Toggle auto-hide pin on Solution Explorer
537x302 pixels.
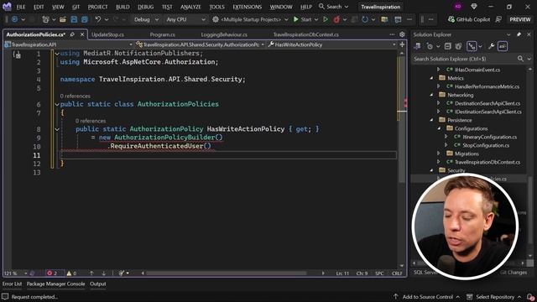pyautogui.click(x=519, y=34)
